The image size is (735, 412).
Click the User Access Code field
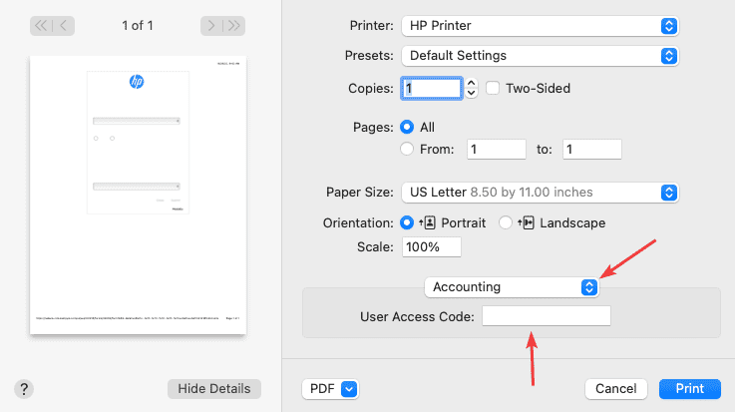coord(546,317)
